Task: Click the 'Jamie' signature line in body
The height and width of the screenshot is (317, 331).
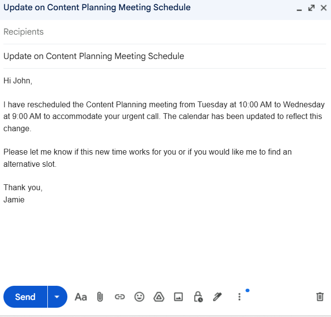Action: [14, 199]
